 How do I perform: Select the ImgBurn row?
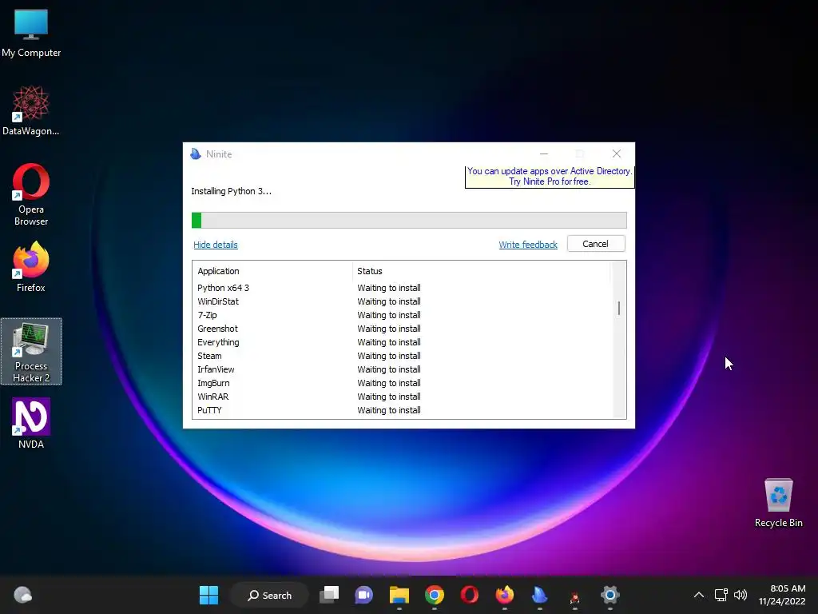(x=402, y=383)
